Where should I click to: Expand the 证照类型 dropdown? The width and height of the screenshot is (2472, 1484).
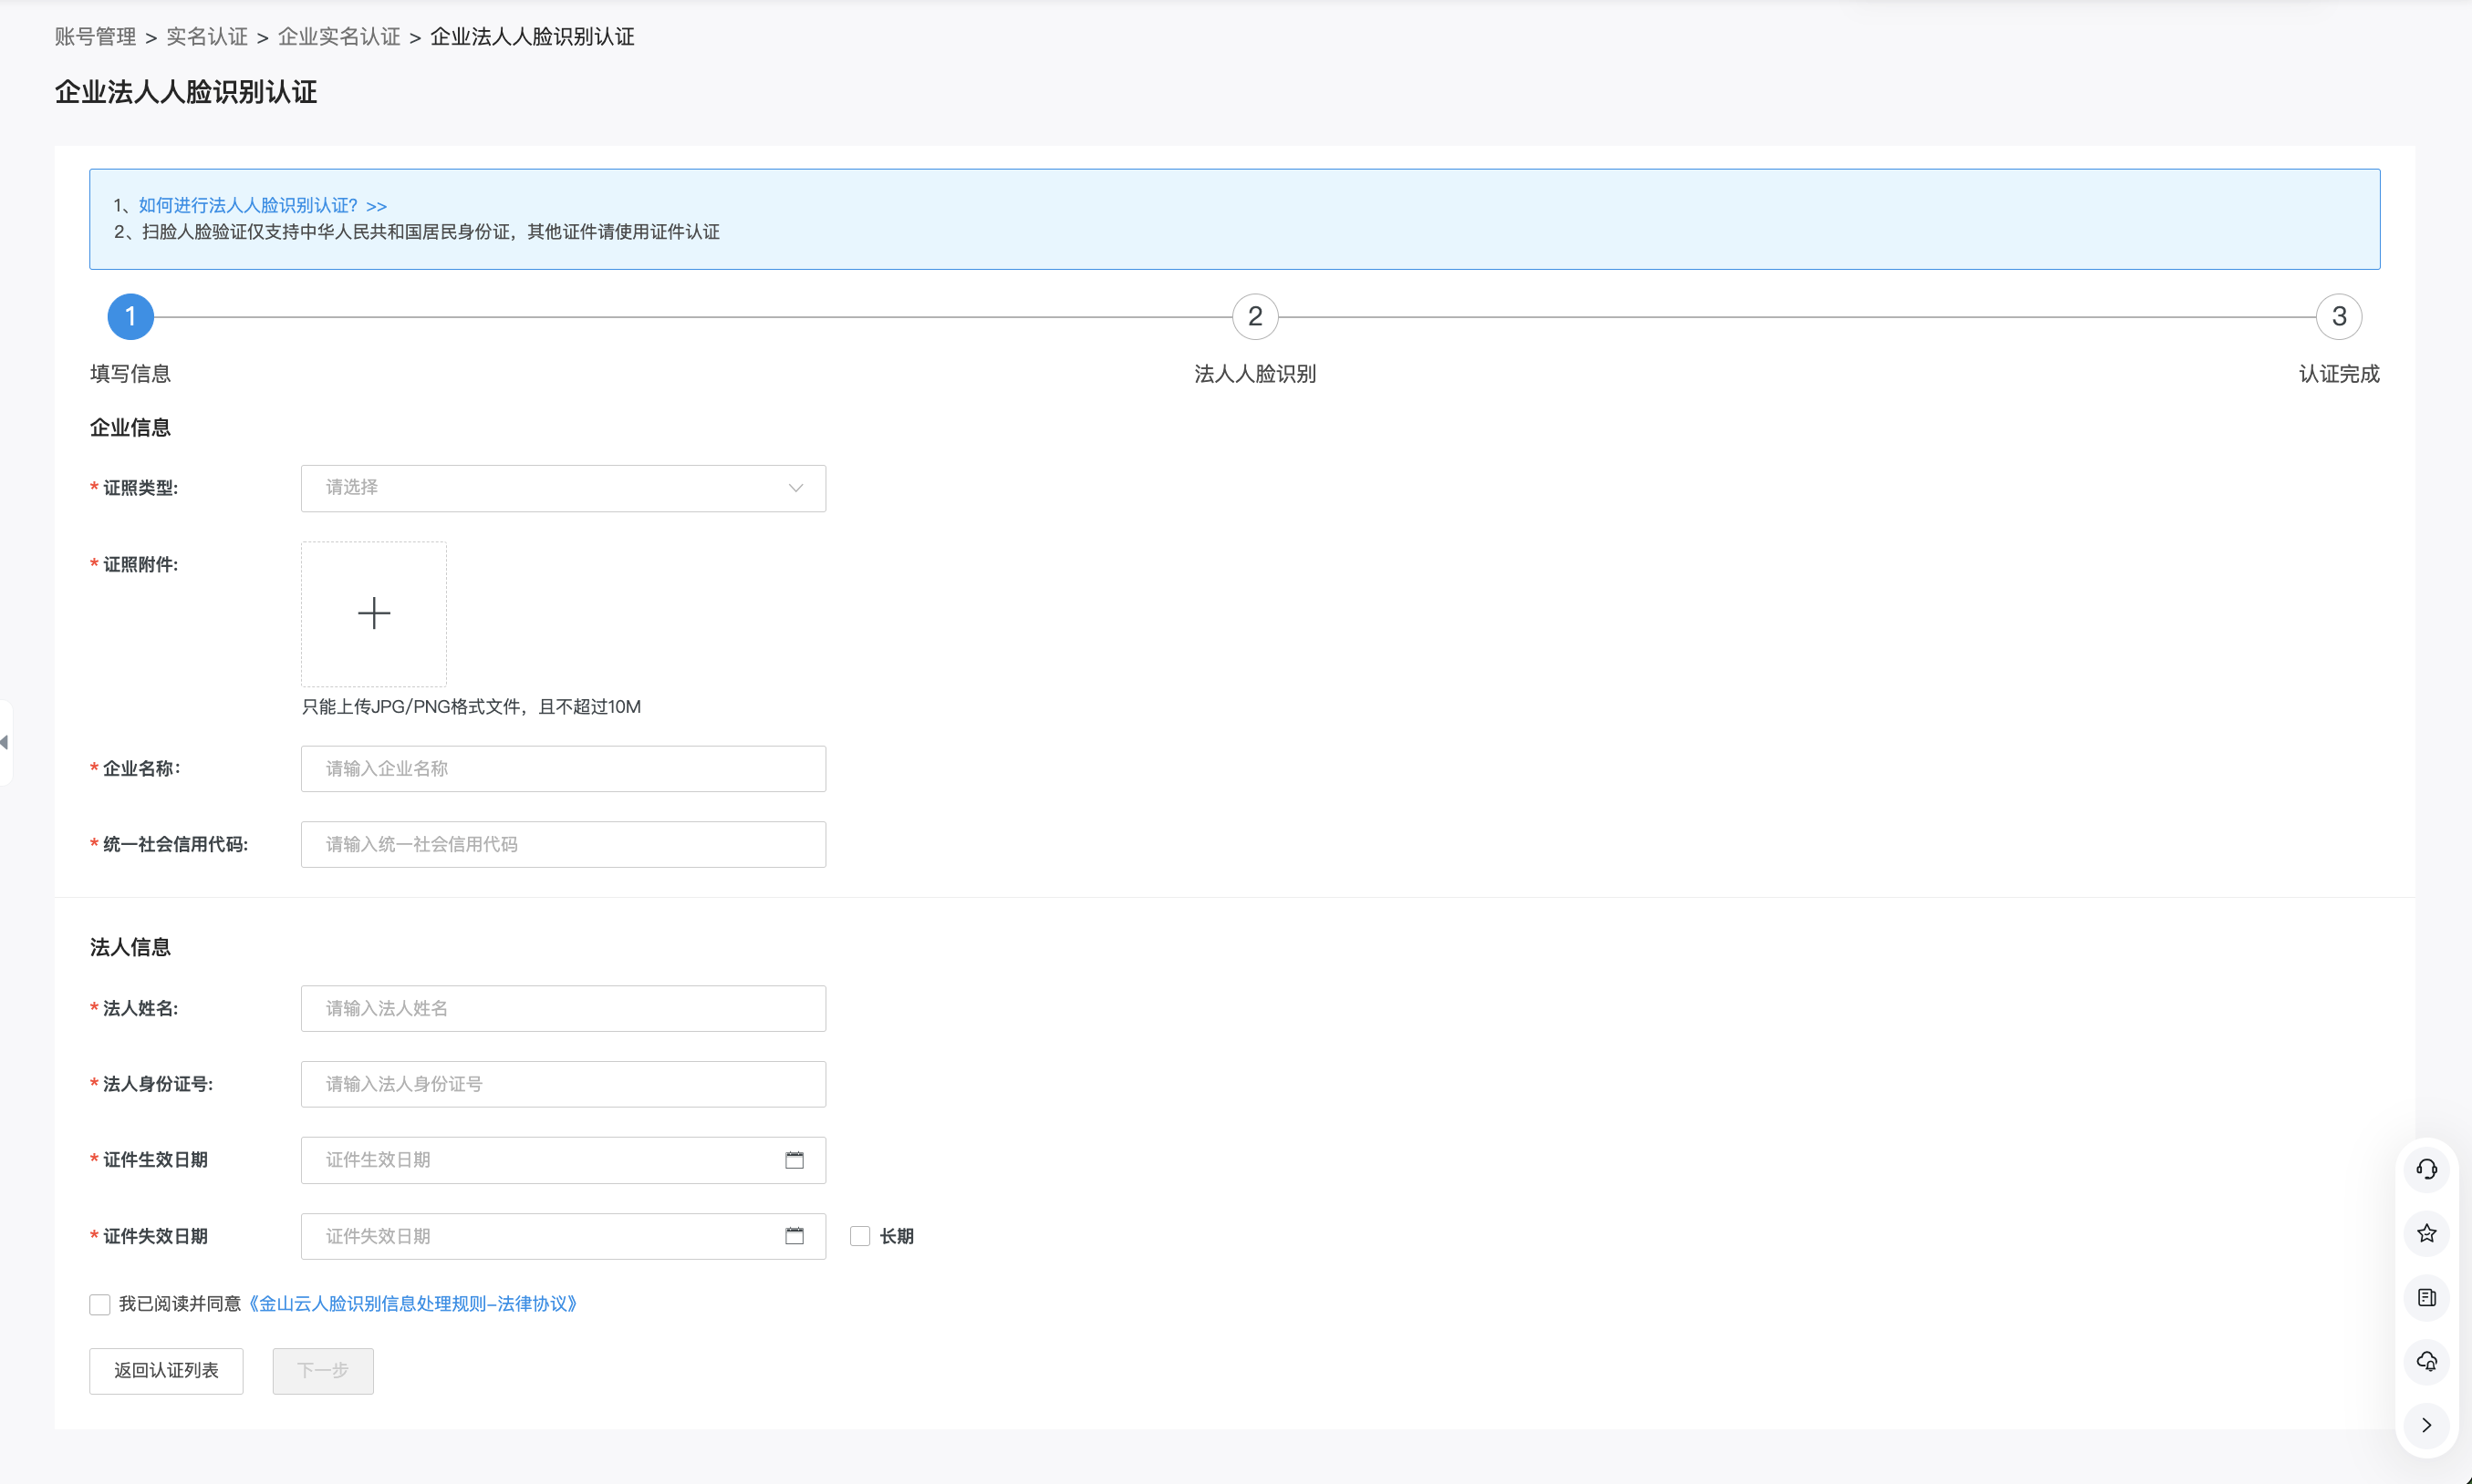(563, 488)
